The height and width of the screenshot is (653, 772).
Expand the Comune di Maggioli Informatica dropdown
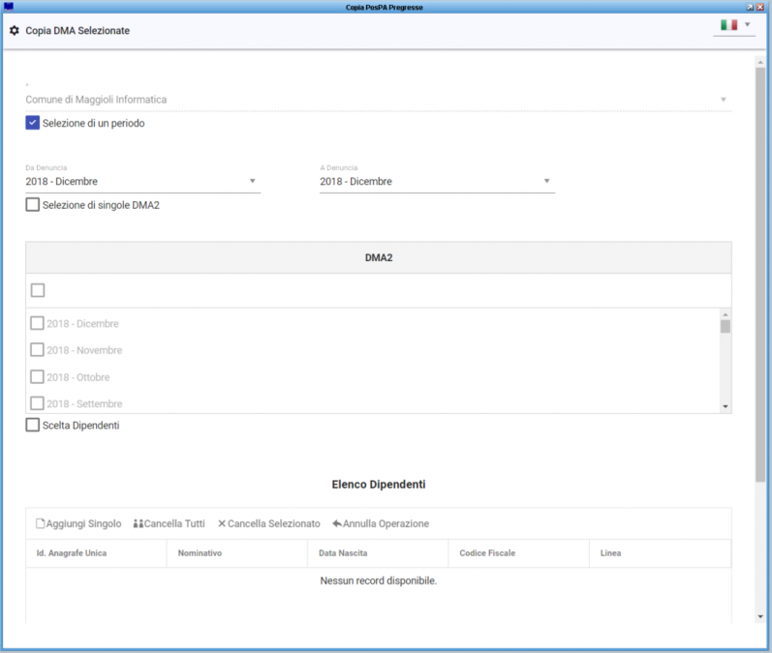click(724, 100)
